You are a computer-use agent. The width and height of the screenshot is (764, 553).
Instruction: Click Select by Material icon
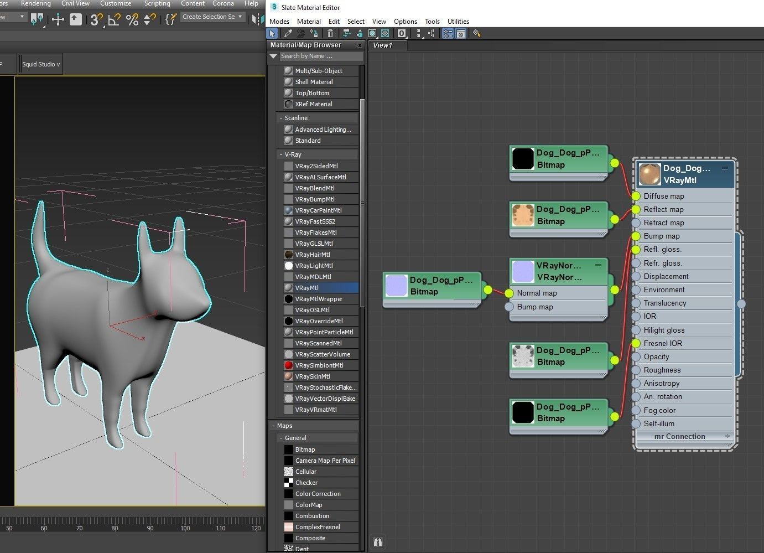tap(476, 34)
